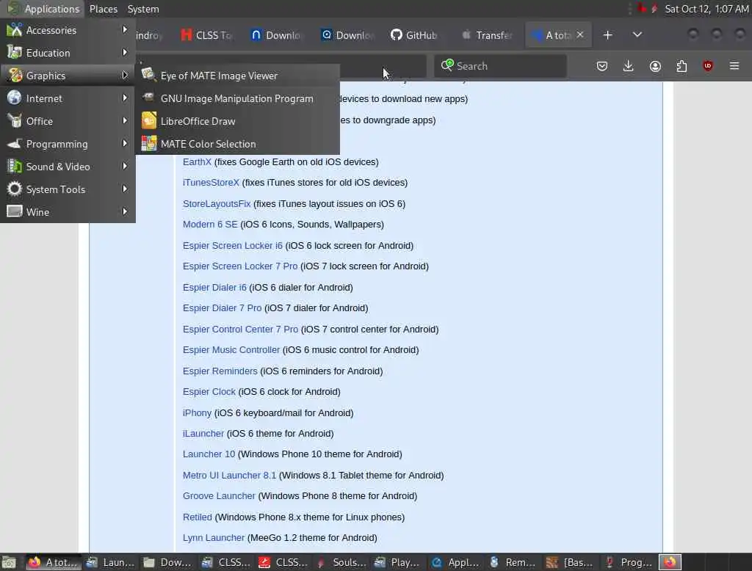Open the System menu
This screenshot has width=752, height=571.
[x=143, y=9]
